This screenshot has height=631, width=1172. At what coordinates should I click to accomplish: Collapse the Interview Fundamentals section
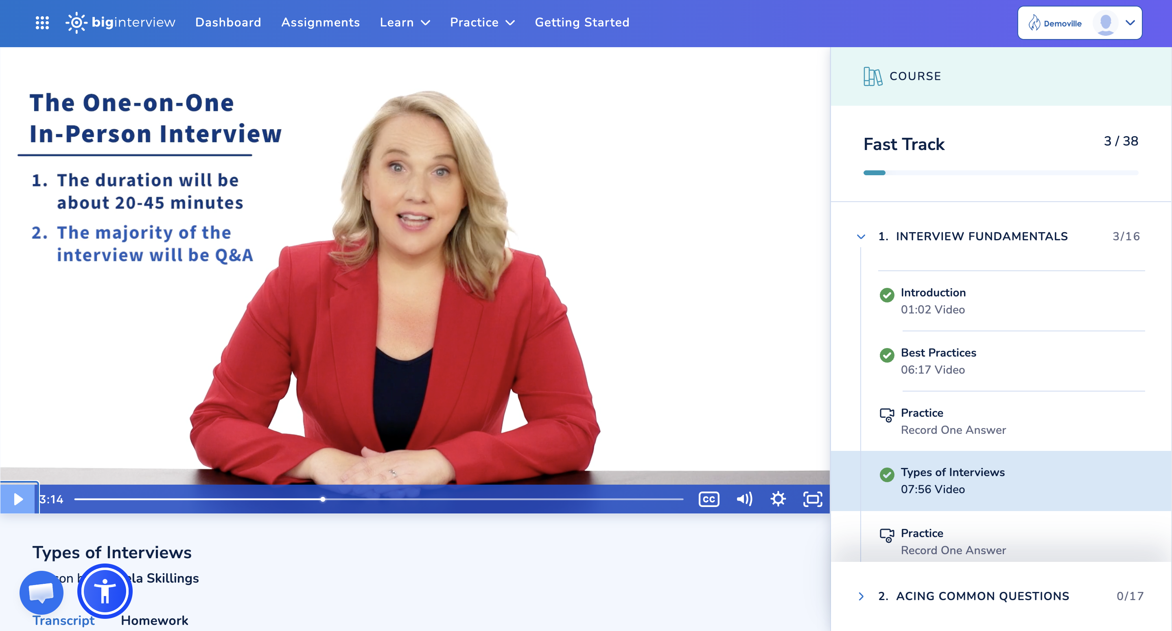pos(861,236)
